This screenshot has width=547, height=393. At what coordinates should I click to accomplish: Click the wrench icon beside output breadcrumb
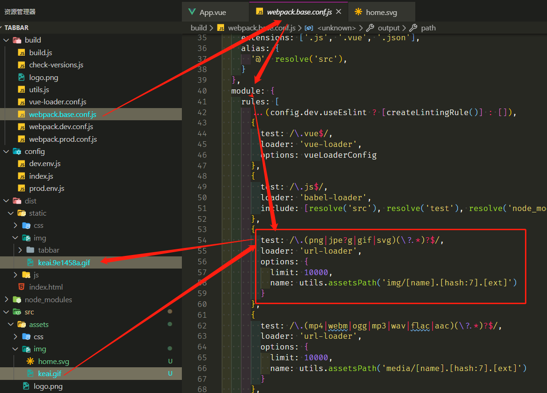pos(370,28)
